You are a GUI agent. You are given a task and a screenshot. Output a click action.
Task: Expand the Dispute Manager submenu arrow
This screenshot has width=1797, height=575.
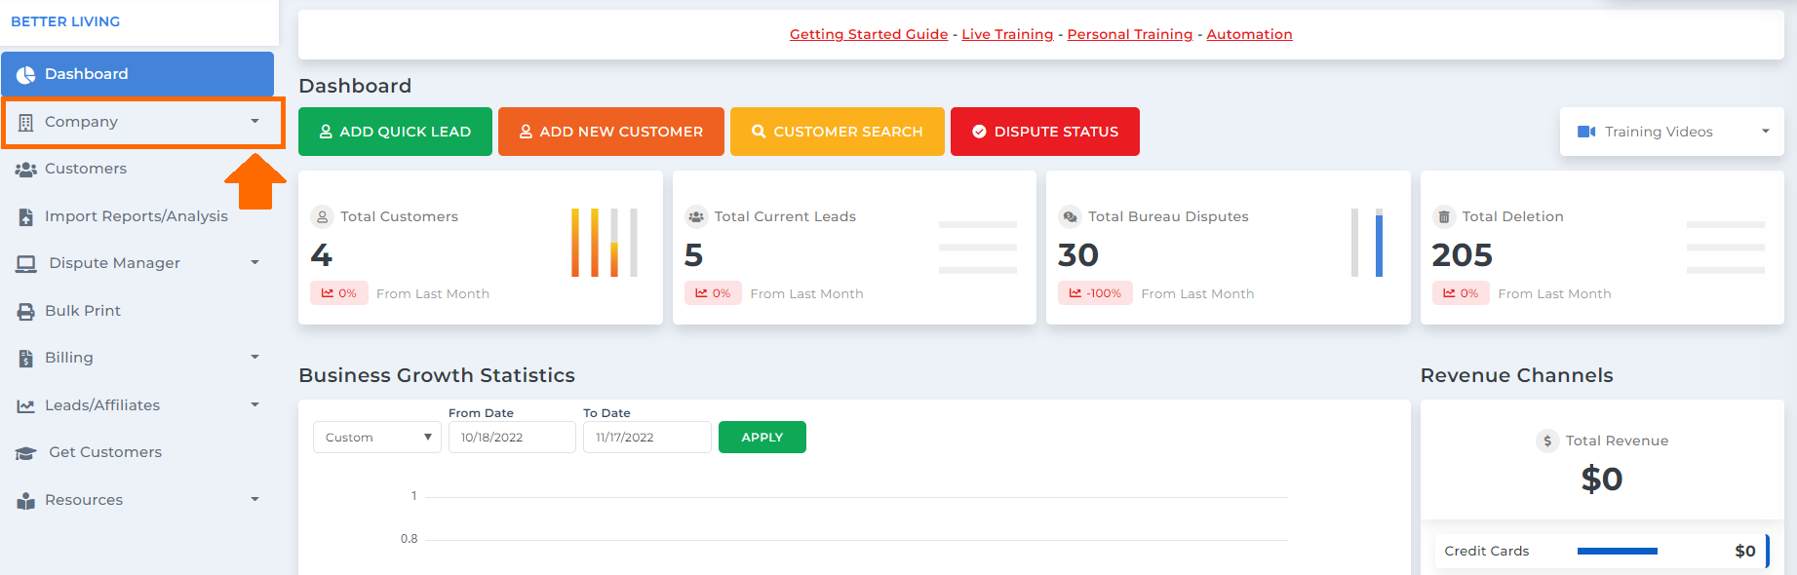254,262
